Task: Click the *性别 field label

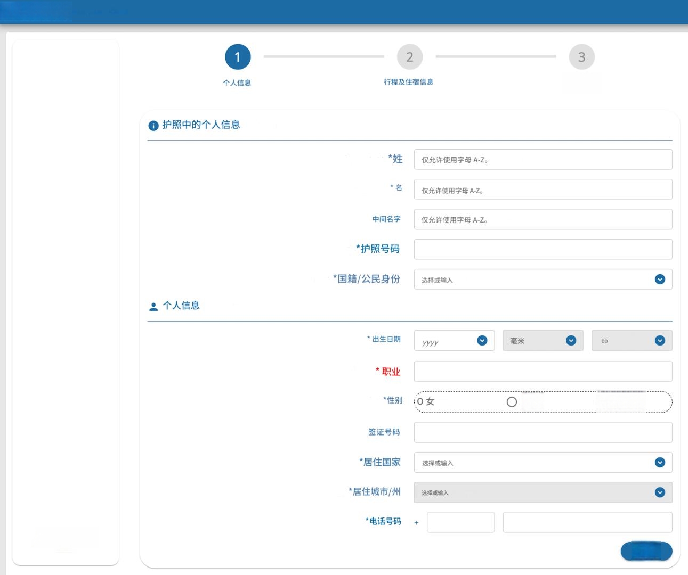Action: [393, 400]
